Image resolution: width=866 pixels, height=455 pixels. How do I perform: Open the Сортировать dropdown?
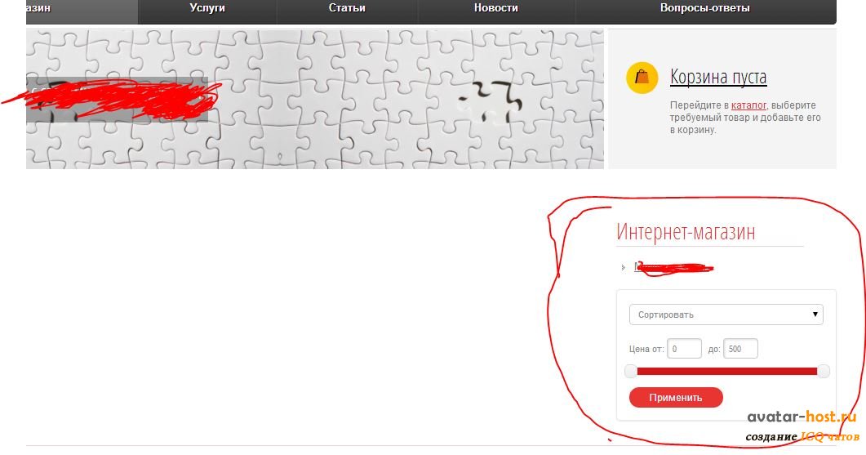tap(726, 314)
